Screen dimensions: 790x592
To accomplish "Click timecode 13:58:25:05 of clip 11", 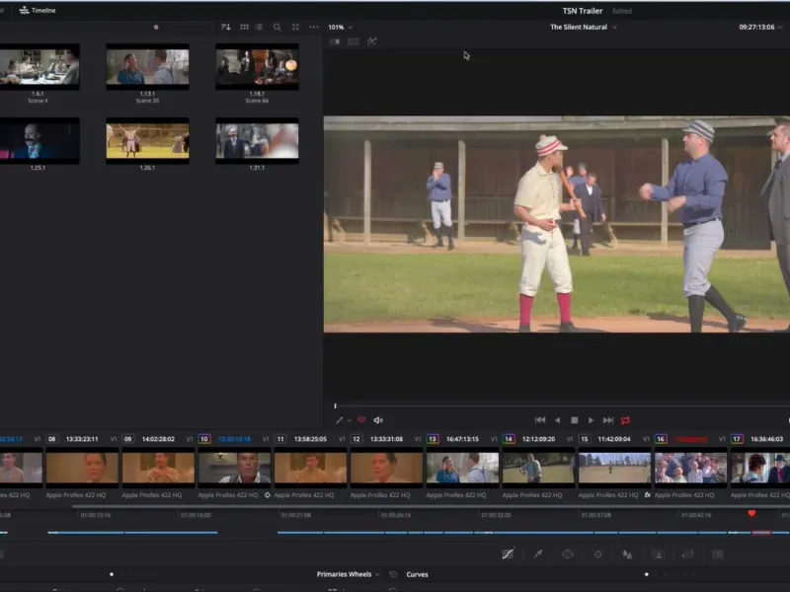I will pos(310,439).
